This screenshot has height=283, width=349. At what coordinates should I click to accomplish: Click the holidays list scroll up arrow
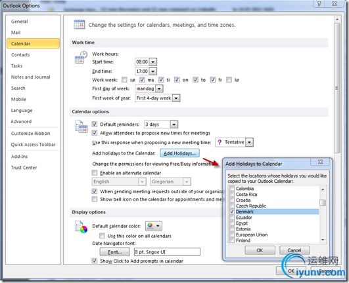pyautogui.click(x=323, y=189)
